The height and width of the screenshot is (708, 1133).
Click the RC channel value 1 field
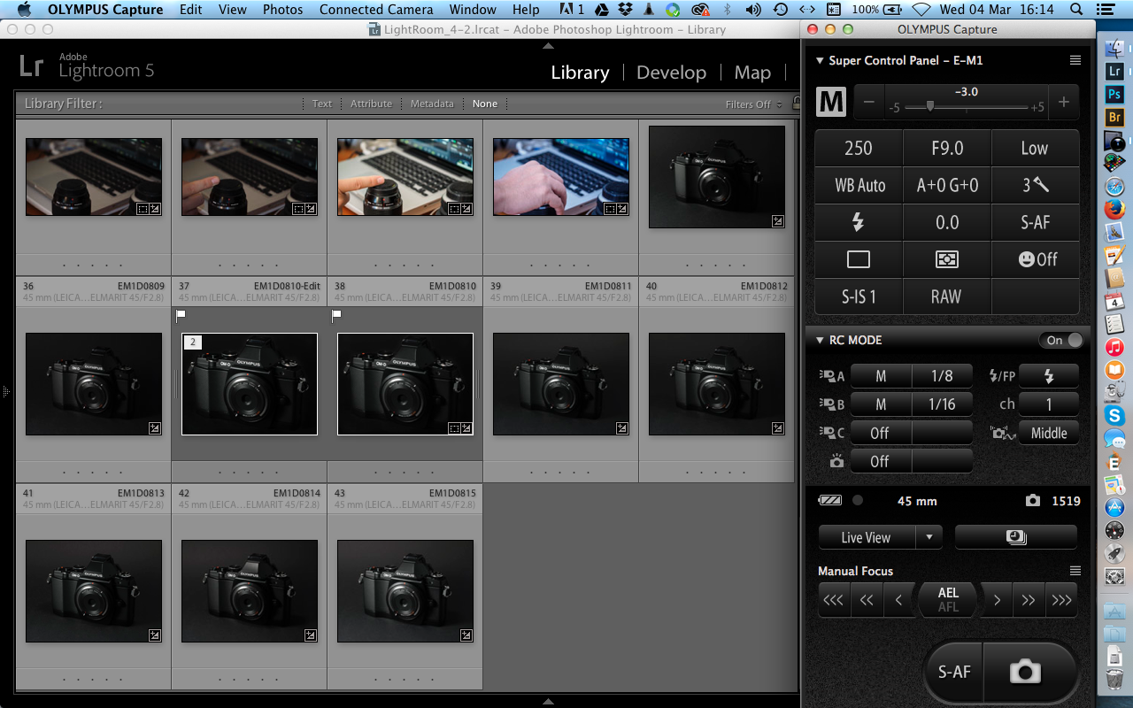tap(1049, 404)
